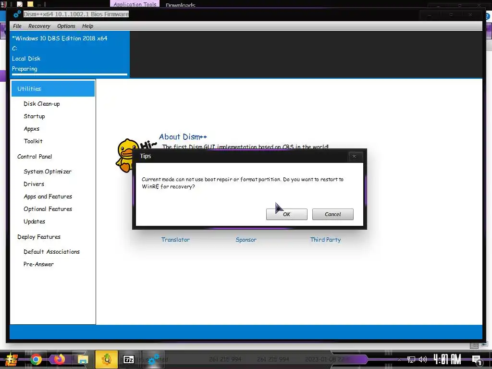Click the network icon in system tray
Screen dimensions: 492x369
(411, 359)
